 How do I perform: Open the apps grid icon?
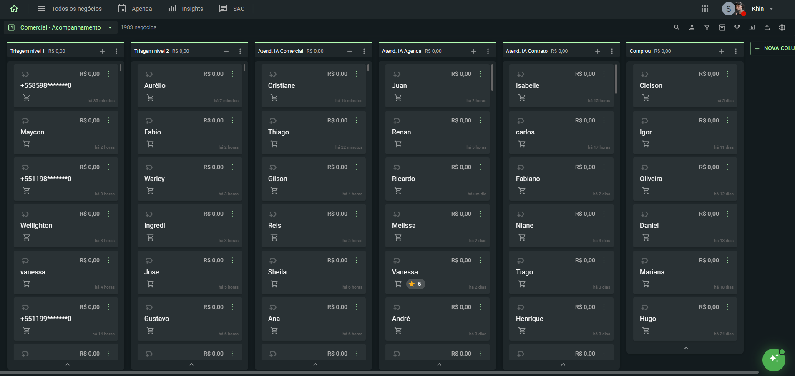(704, 9)
